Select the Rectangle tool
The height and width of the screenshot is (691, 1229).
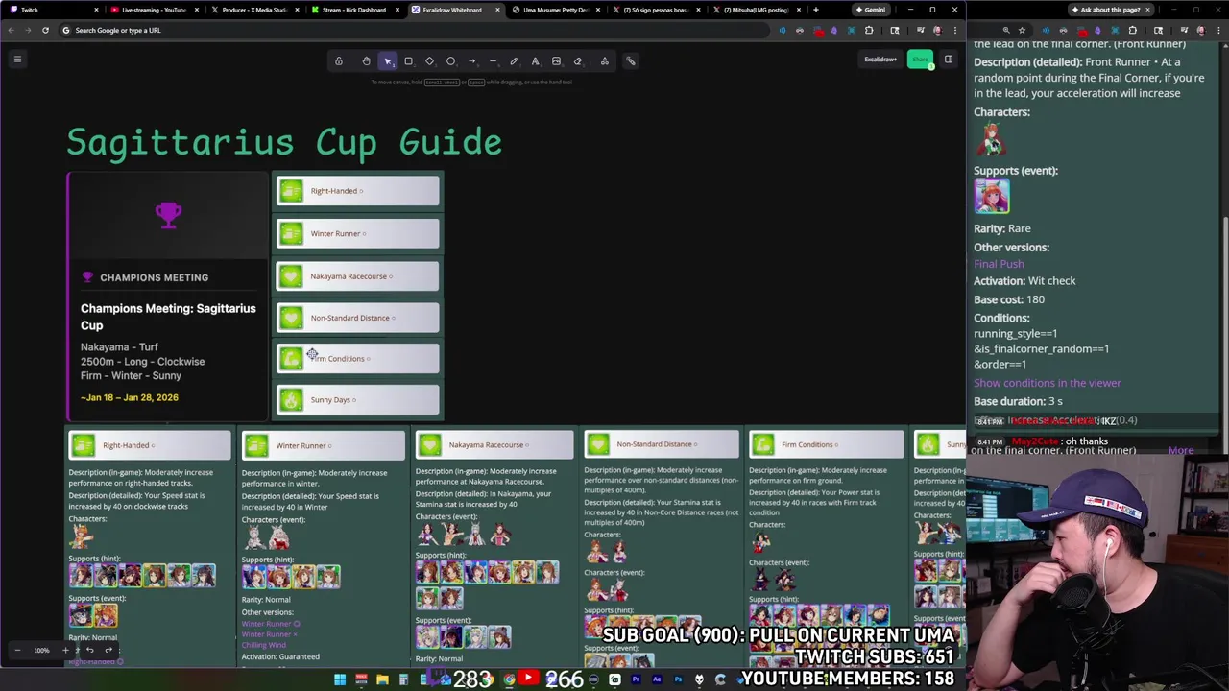[408, 61]
